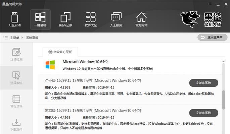Close the 黑鲨装机大师 window
The image size is (230, 134).
tap(226, 4)
